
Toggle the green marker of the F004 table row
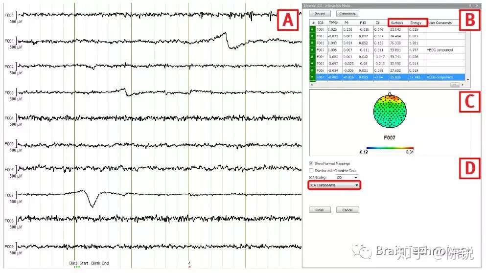click(312, 57)
